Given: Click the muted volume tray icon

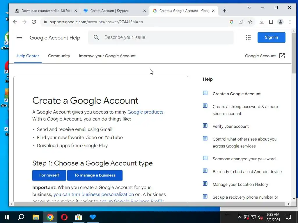Looking at the screenshot, I should 260,217.
